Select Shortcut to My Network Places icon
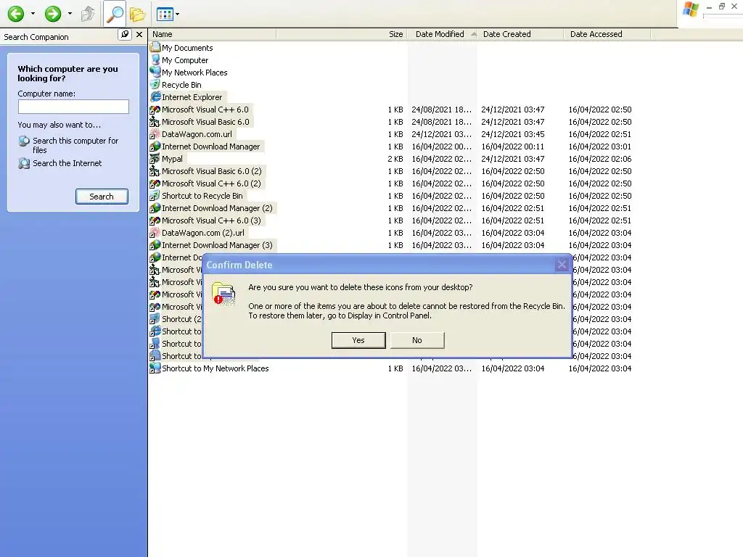 pyautogui.click(x=155, y=368)
